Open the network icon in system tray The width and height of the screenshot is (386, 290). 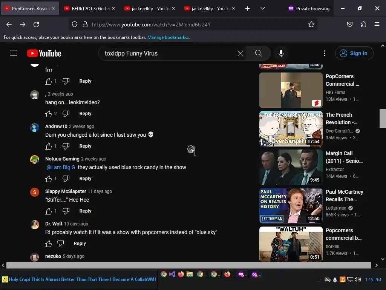coord(350,279)
